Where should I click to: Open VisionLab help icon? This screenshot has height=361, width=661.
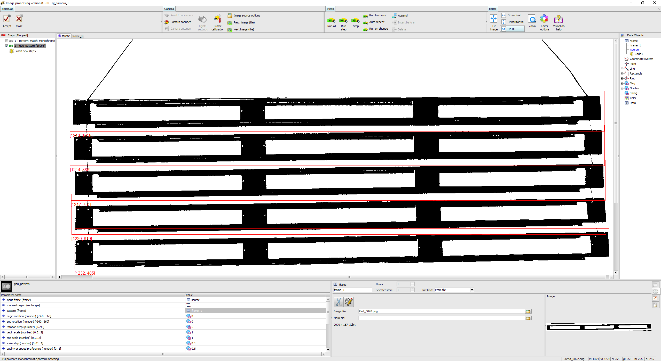[558, 19]
